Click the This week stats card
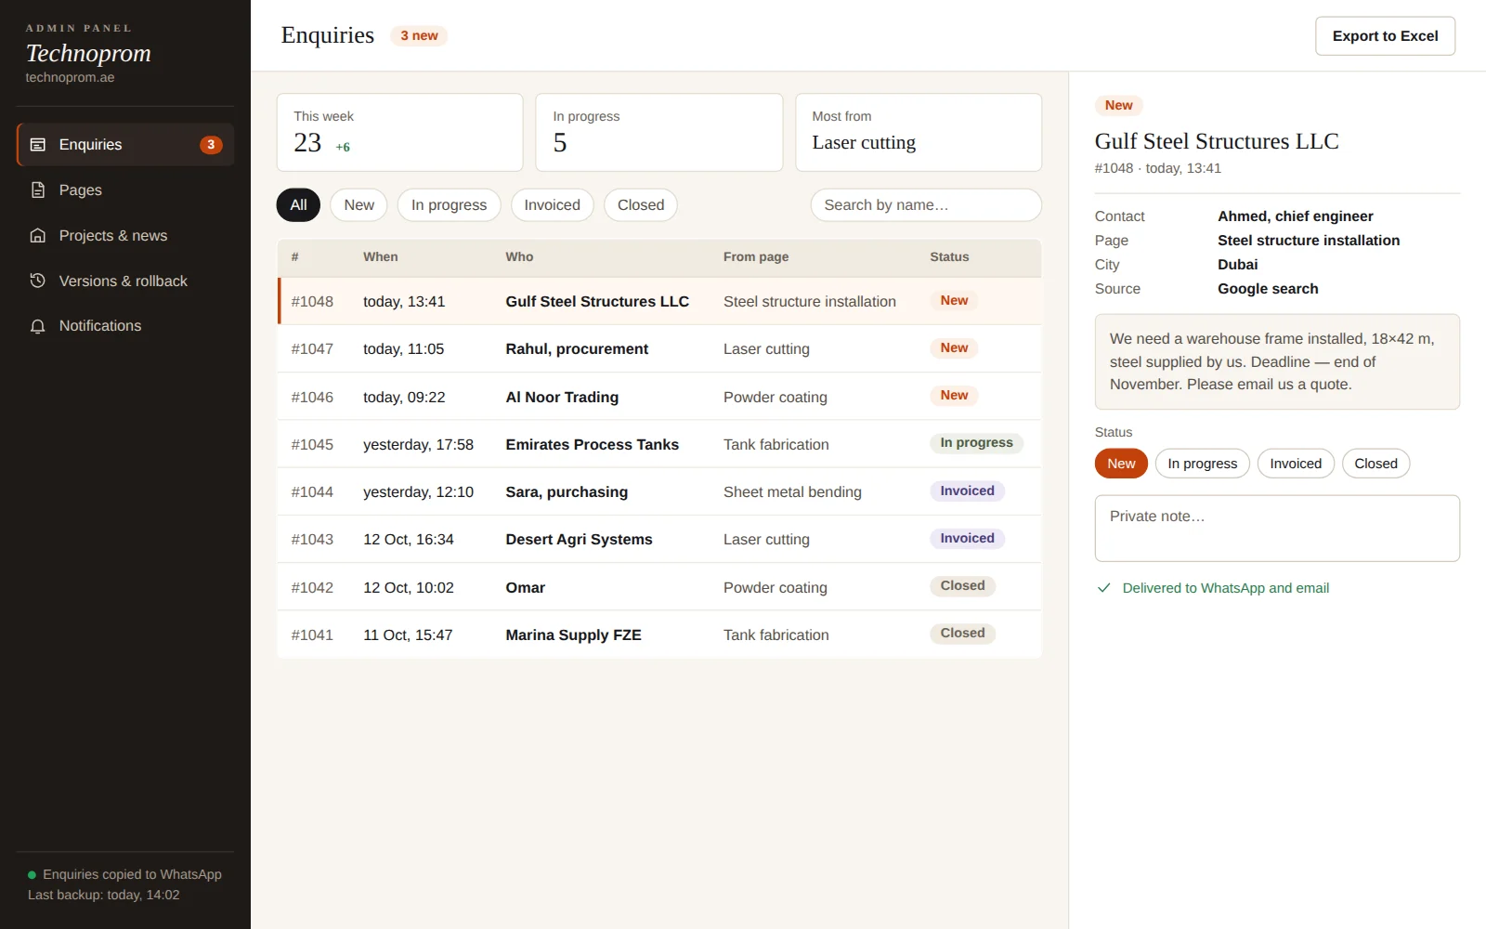Image resolution: width=1486 pixels, height=929 pixels. point(399,132)
